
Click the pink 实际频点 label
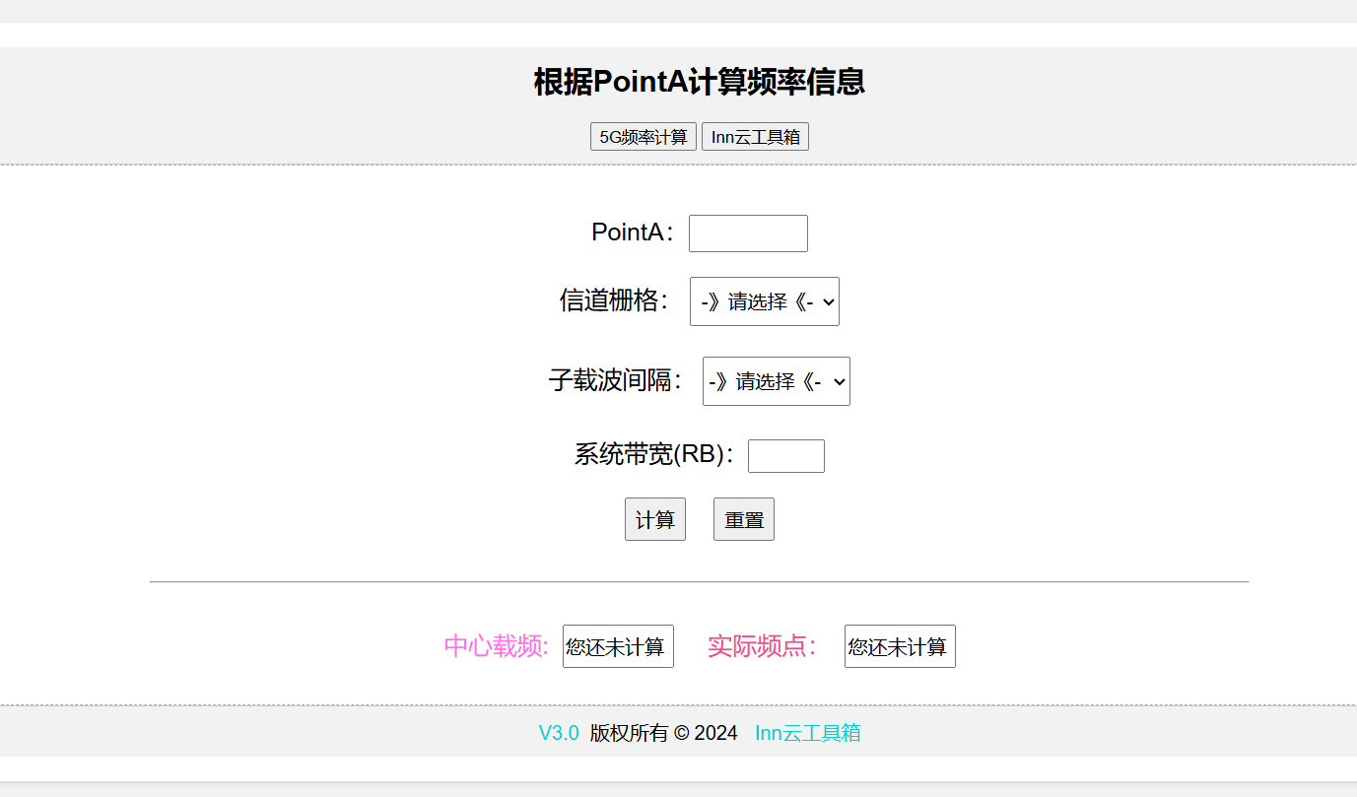pyautogui.click(x=763, y=646)
